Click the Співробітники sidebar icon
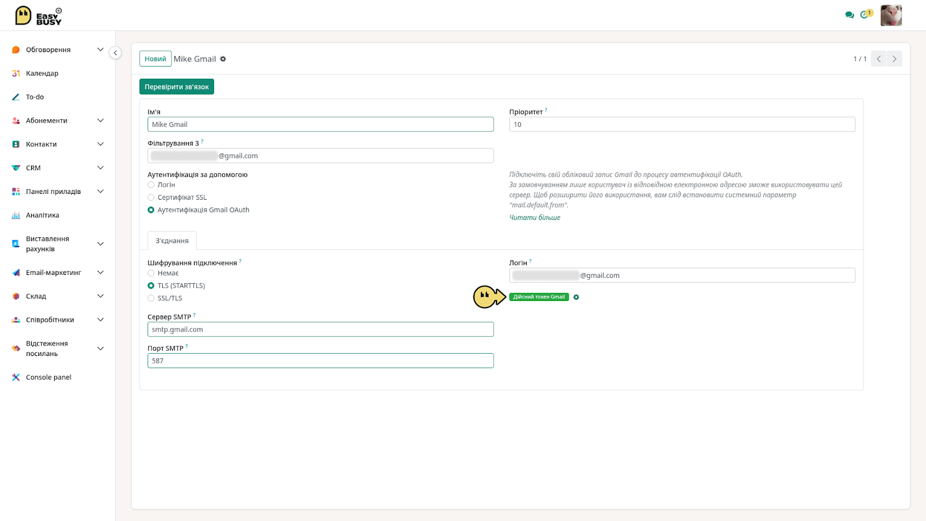 click(16, 320)
